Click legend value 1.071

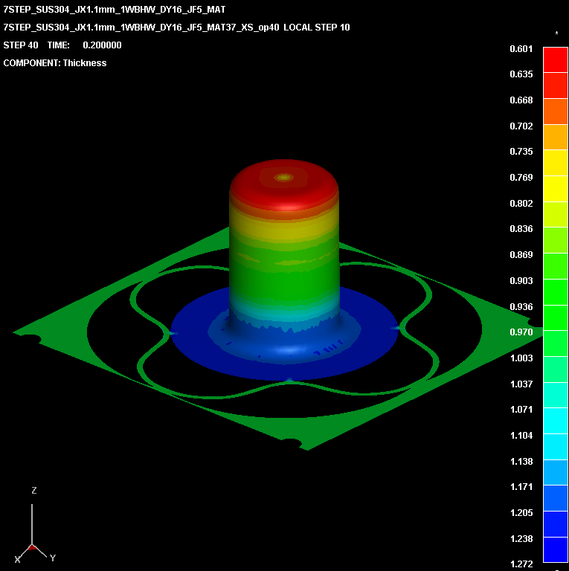coord(521,410)
